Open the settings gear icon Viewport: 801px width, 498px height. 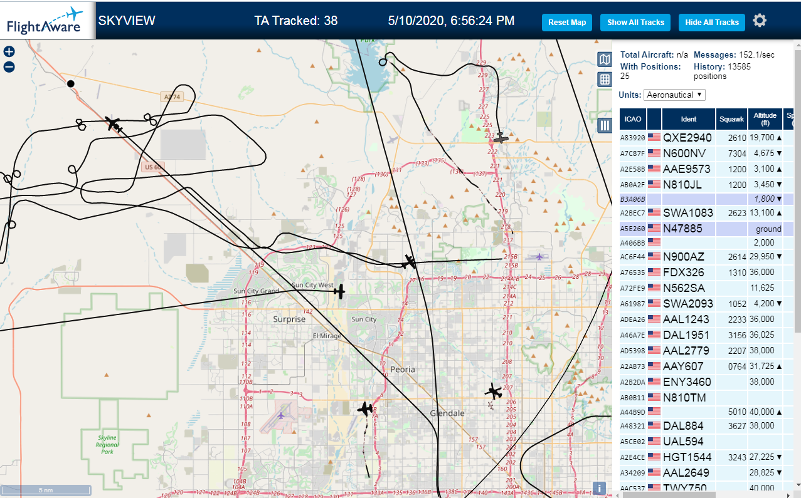coord(760,21)
